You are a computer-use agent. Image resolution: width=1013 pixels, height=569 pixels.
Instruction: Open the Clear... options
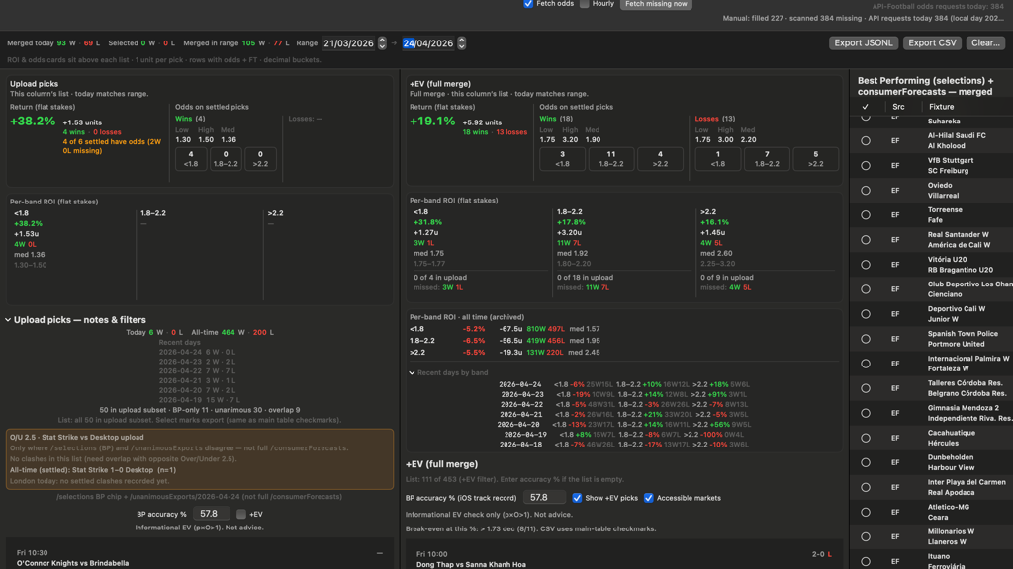coord(985,43)
